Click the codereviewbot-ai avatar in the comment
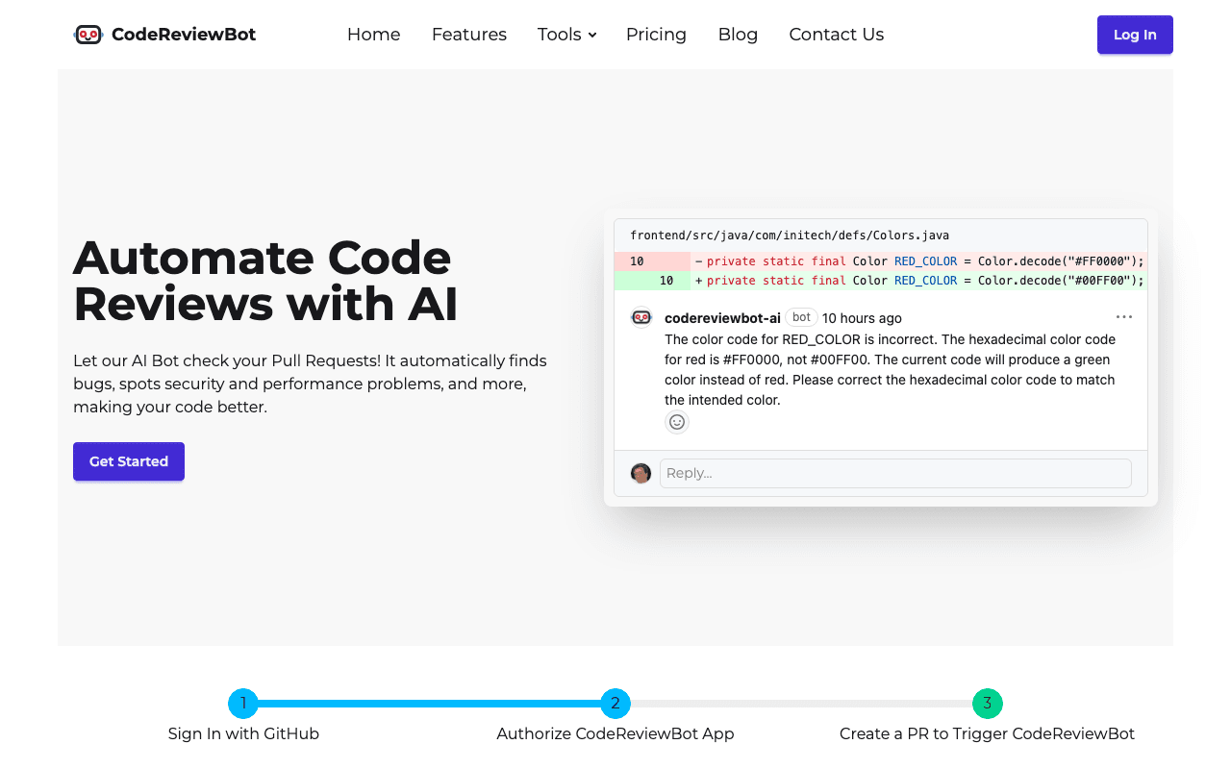This screenshot has height=769, width=1231. pyautogui.click(x=641, y=317)
